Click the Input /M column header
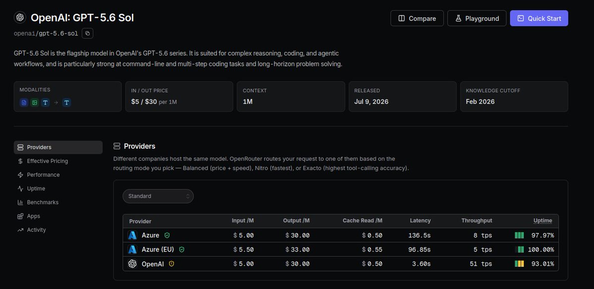 (x=243, y=221)
